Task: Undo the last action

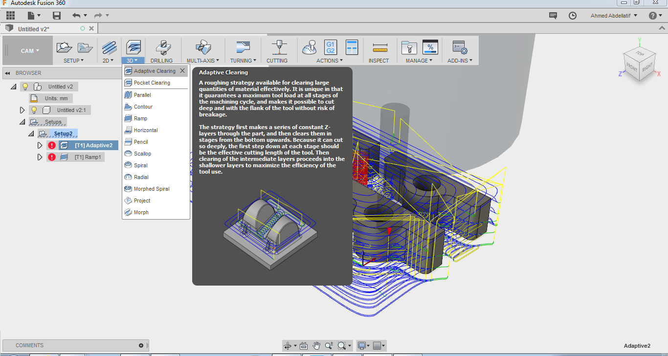Action: point(76,15)
